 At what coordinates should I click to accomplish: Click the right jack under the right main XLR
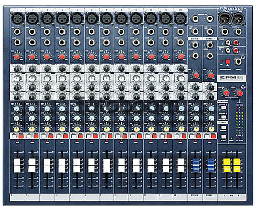click(238, 32)
